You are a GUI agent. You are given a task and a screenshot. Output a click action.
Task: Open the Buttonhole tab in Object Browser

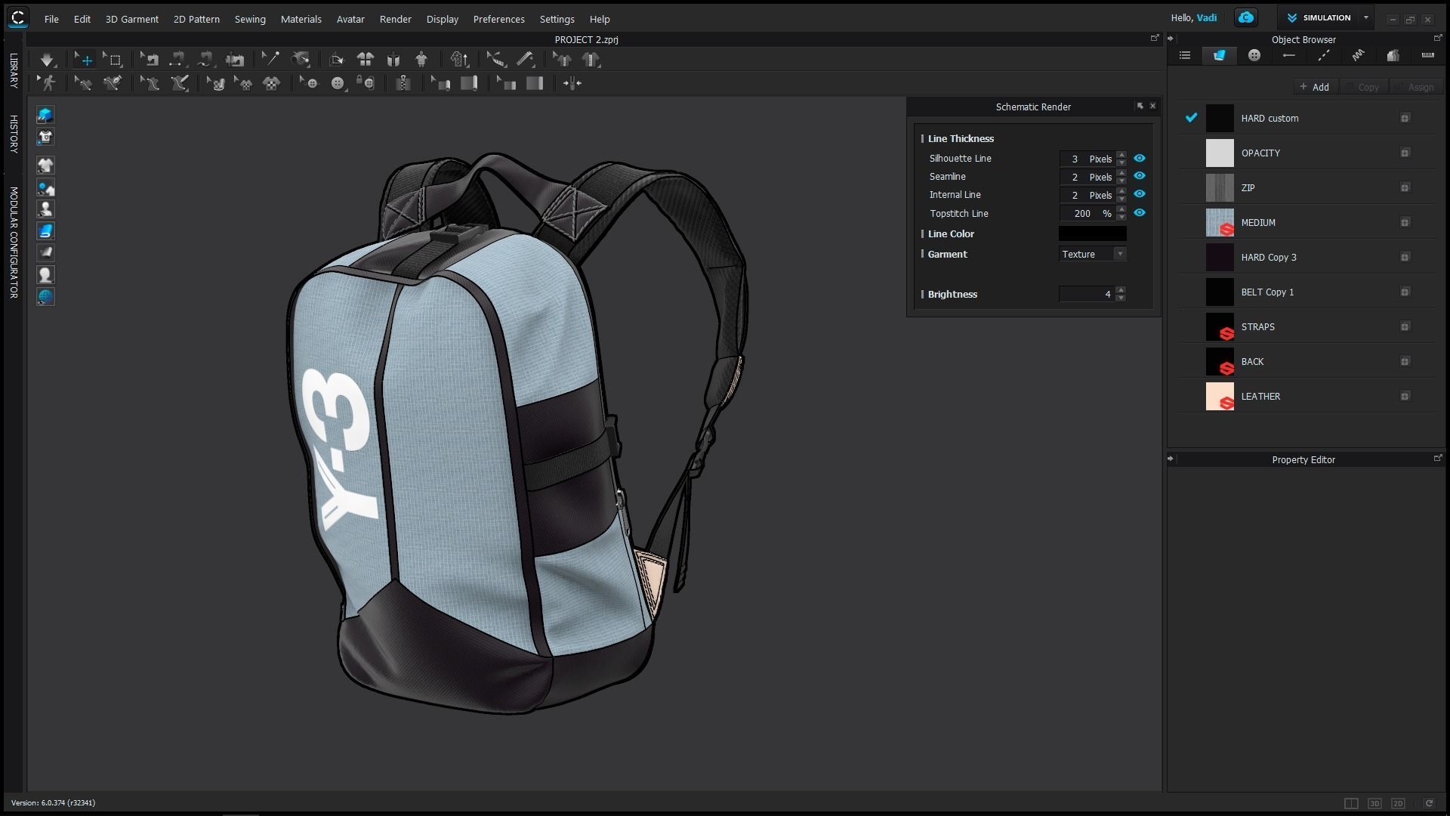pyautogui.click(x=1289, y=55)
